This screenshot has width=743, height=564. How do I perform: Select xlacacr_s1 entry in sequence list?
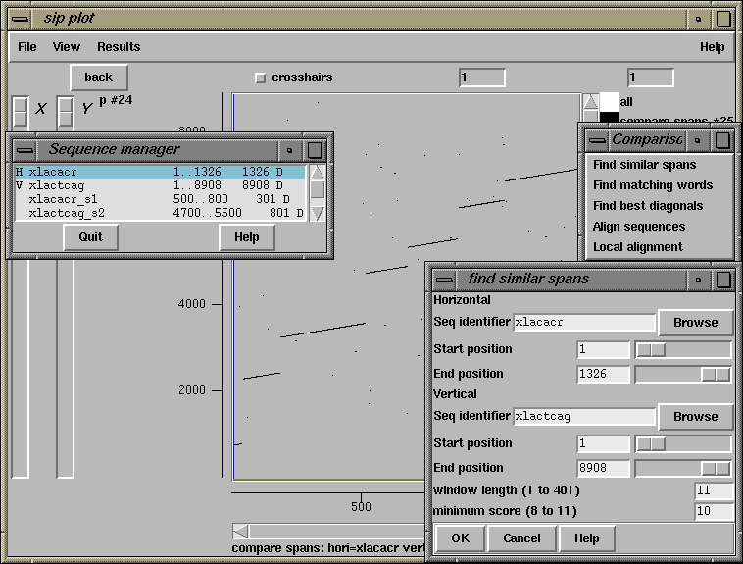[160, 199]
